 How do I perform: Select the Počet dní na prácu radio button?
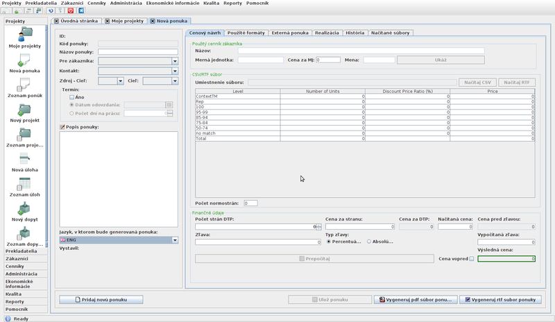click(72, 113)
